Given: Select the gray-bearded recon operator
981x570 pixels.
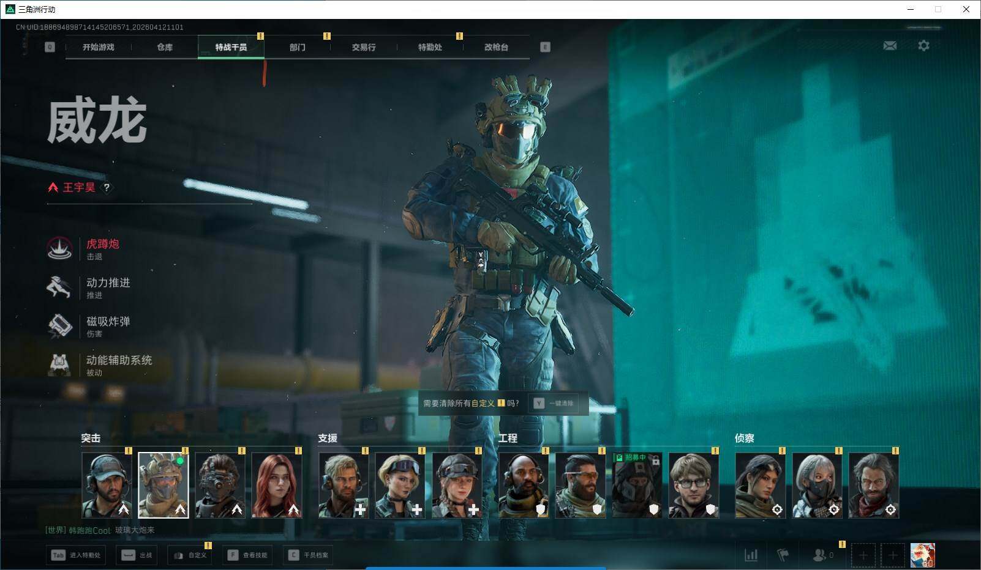Looking at the screenshot, I should click(874, 486).
